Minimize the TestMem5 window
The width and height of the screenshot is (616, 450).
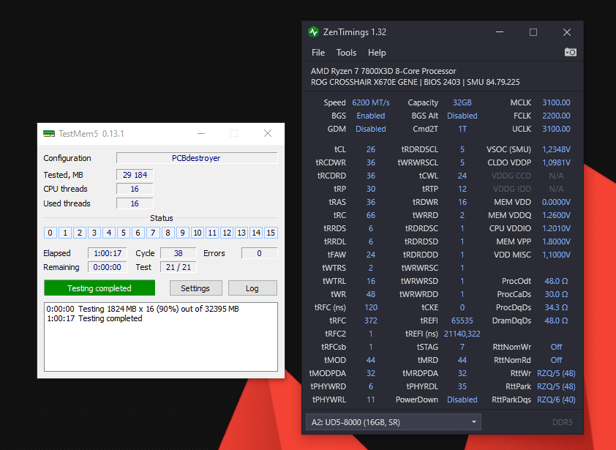pos(201,134)
